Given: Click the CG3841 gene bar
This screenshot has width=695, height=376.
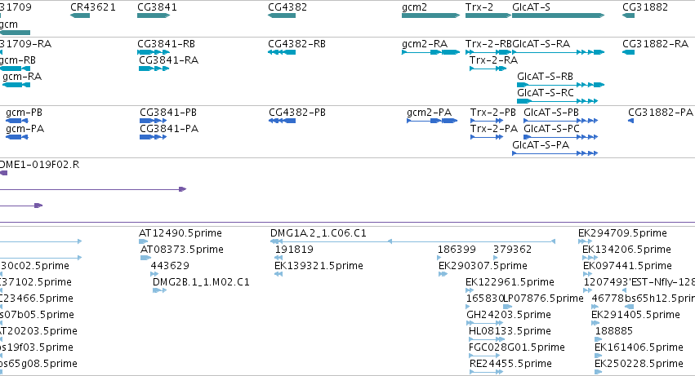Looking at the screenshot, I should pos(154,15).
